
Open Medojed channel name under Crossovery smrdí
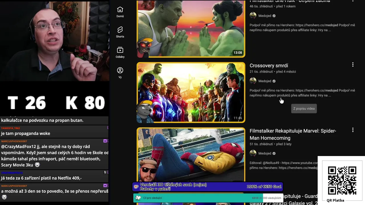pyautogui.click(x=265, y=81)
